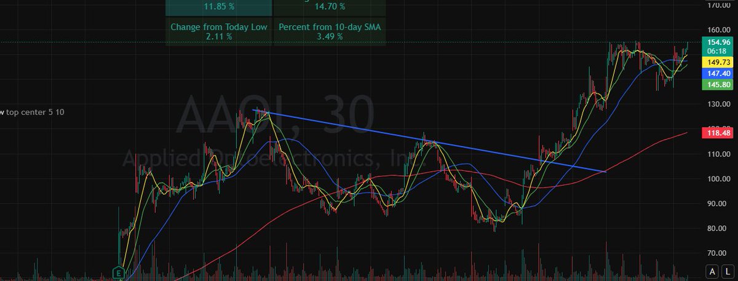Click the 90.00 price axis label

(x=717, y=204)
